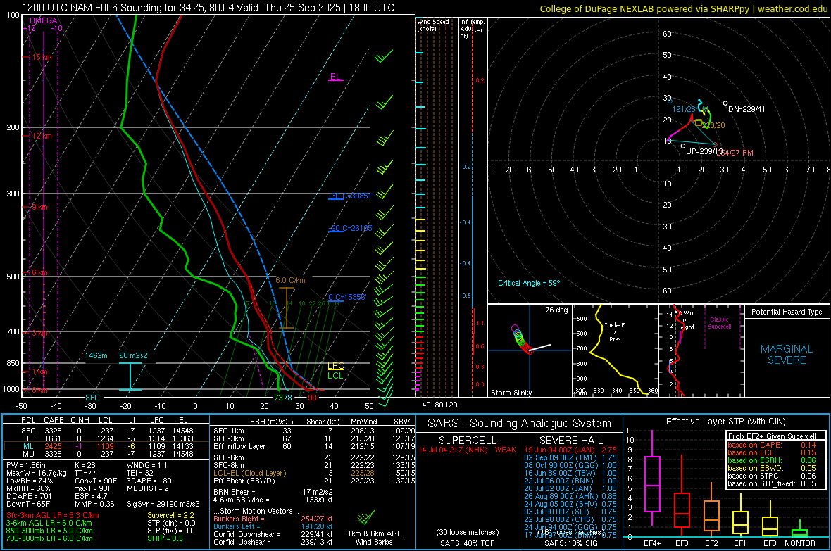Click the Theta-E v. Pres label
Image resolution: width=831 pixels, height=551 pixels.
pyautogui.click(x=615, y=331)
